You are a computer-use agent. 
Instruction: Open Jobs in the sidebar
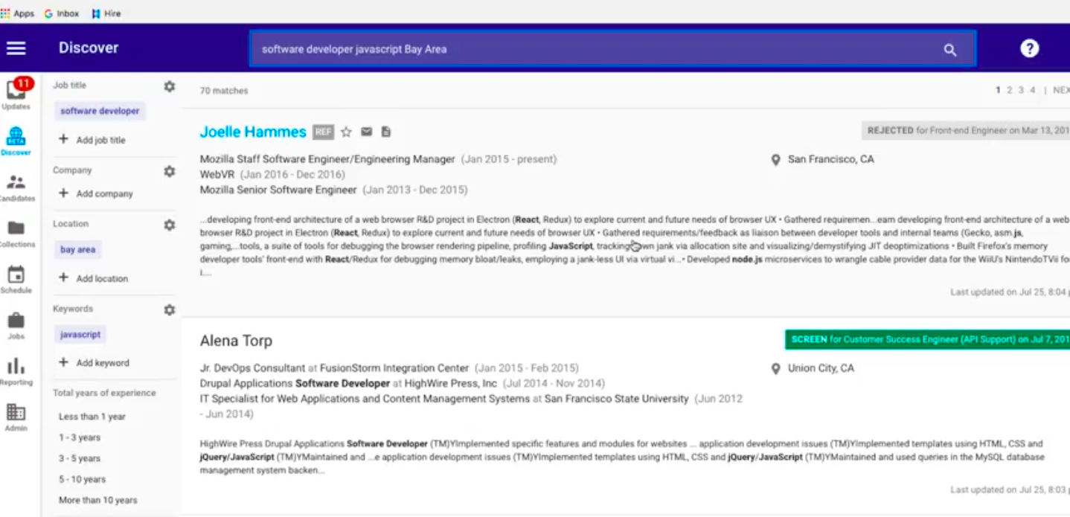click(16, 325)
